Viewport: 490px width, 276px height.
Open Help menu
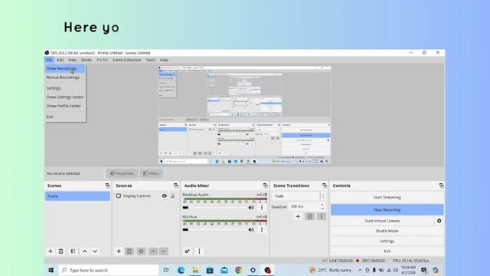[x=164, y=60]
